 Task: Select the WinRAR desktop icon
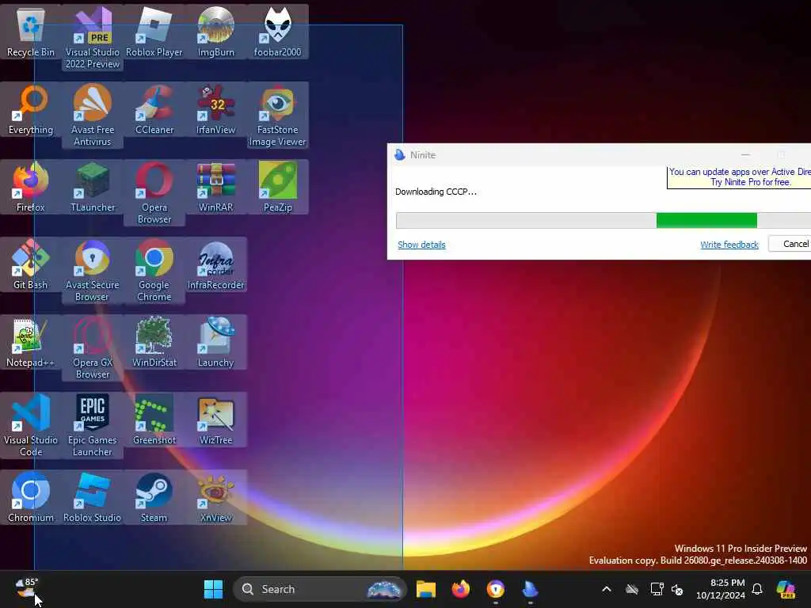215,187
